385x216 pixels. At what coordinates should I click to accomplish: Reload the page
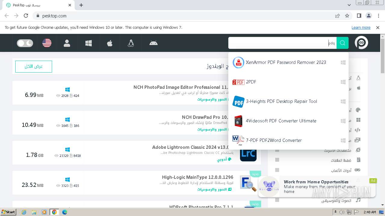coord(26,16)
